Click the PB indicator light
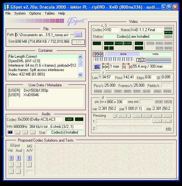The image size is (182, 186). (x=106, y=48)
